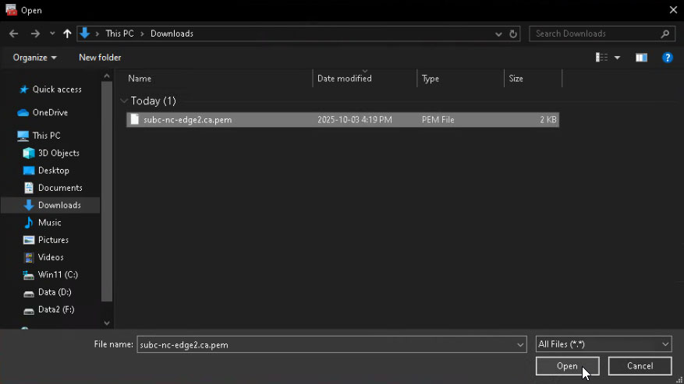Open the Help question mark icon
Image resolution: width=684 pixels, height=384 pixels.
(667, 58)
